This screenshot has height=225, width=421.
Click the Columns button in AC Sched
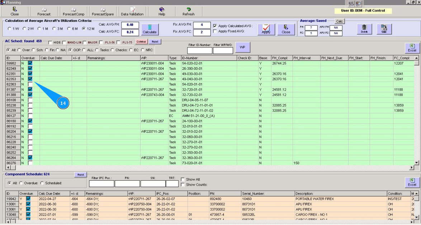(x=141, y=42)
